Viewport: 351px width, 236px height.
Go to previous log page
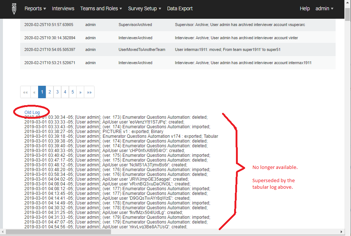pyautogui.click(x=34, y=92)
